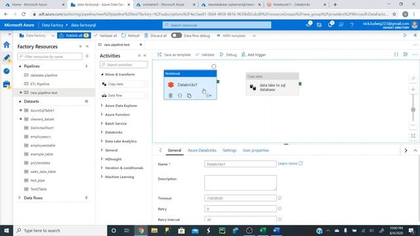Select ETL Pipeline in resources tree
The width and height of the screenshot is (420, 236).
pos(40,84)
